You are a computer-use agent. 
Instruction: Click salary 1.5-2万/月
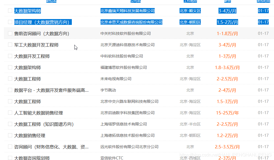click(x=227, y=22)
